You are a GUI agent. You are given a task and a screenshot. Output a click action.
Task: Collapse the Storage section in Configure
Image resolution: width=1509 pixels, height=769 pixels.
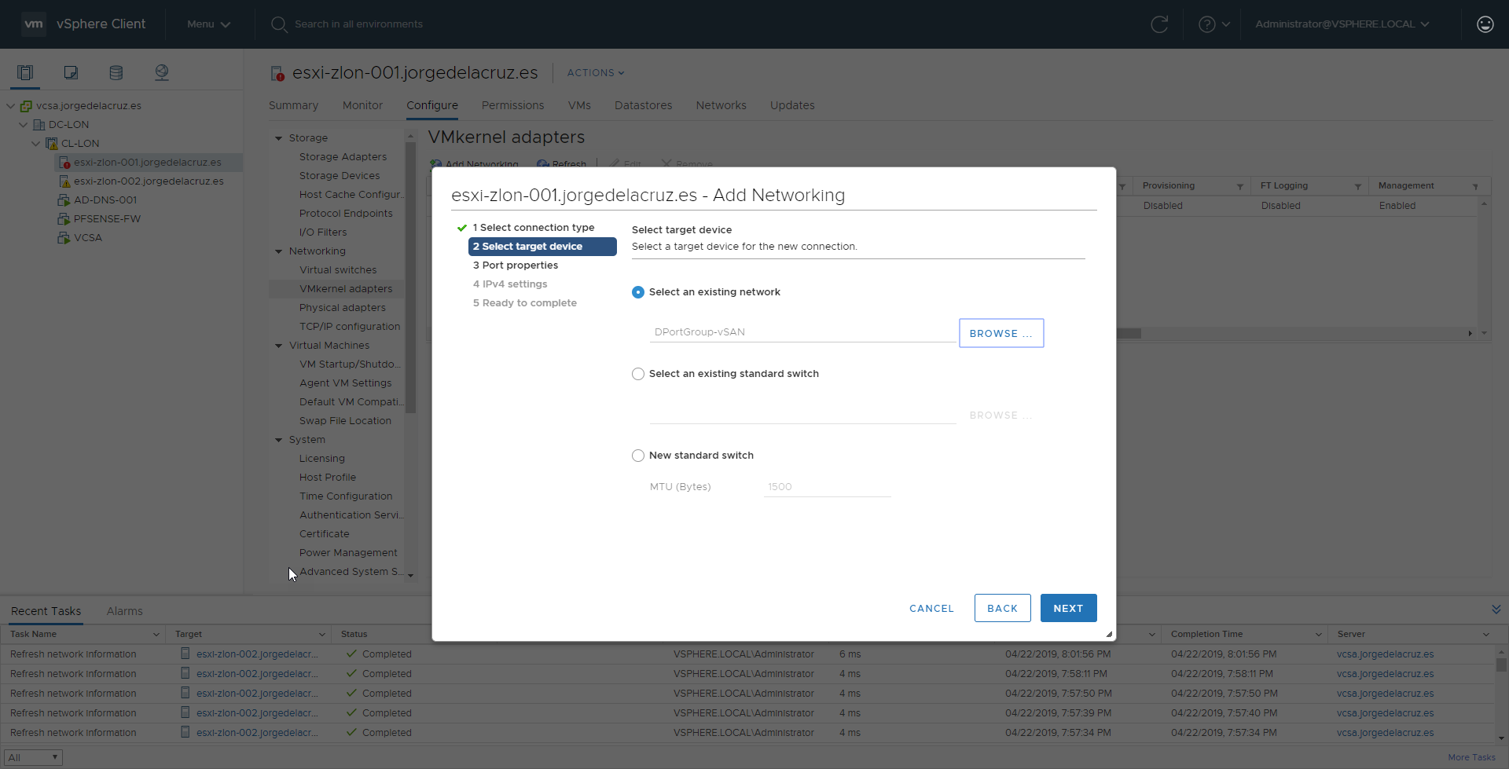278,138
